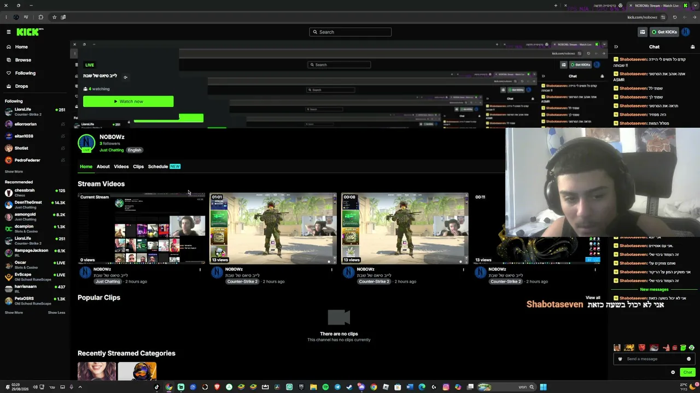This screenshot has width=700, height=393.
Task: Open TikTok from the taskbar
Action: click(157, 387)
